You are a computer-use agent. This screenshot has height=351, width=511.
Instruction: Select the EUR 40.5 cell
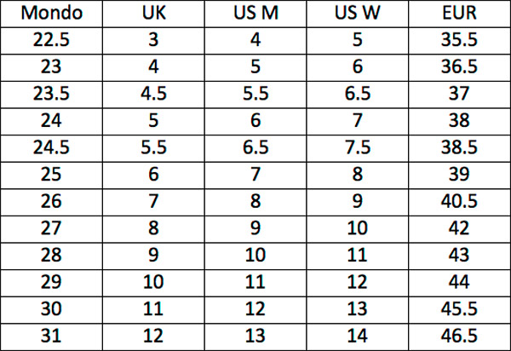(459, 202)
